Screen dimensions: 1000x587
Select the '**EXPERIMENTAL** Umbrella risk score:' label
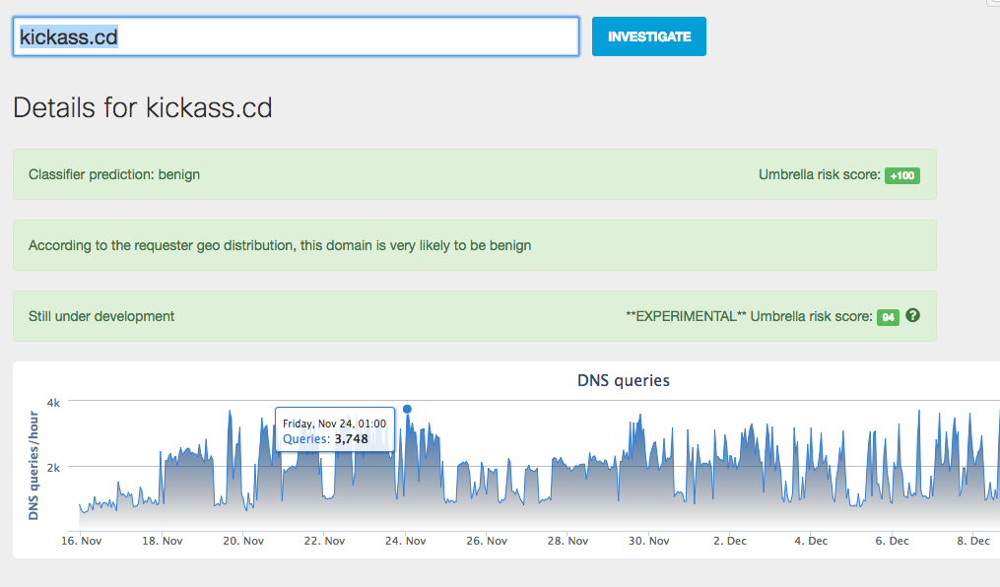(749, 316)
